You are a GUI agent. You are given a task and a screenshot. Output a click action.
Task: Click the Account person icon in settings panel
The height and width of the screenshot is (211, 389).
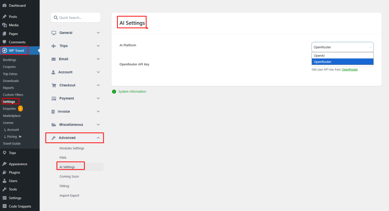point(53,72)
